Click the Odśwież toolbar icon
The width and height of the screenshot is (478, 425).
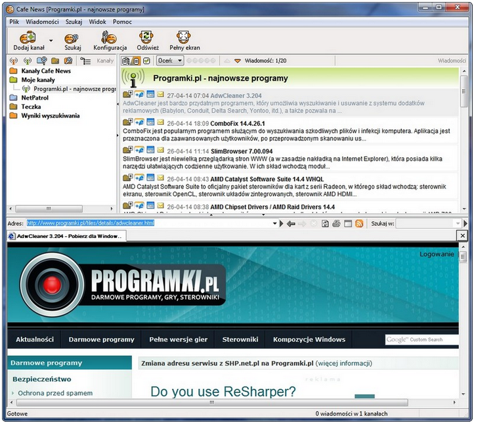147,37
